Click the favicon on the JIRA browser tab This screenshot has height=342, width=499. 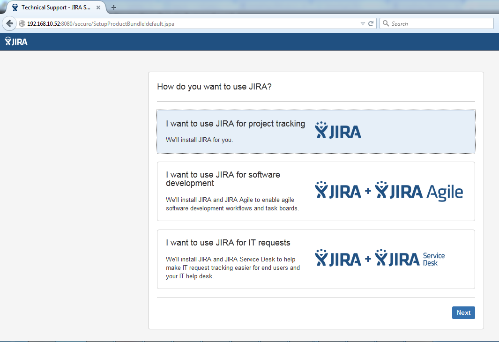click(15, 7)
